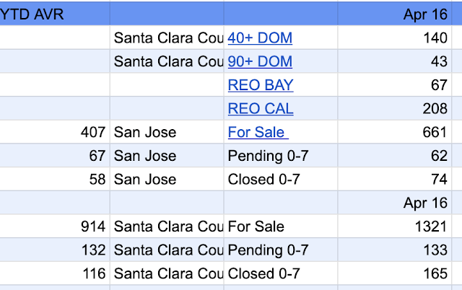This screenshot has width=462, height=290.
Task: Select the cell with value 914
Action: coord(55,226)
